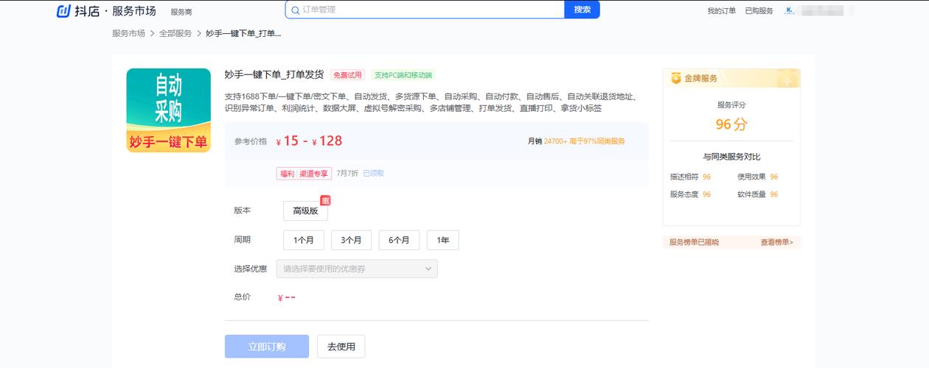
Task: Click the 描述相符 96 rating
Action: (690, 177)
